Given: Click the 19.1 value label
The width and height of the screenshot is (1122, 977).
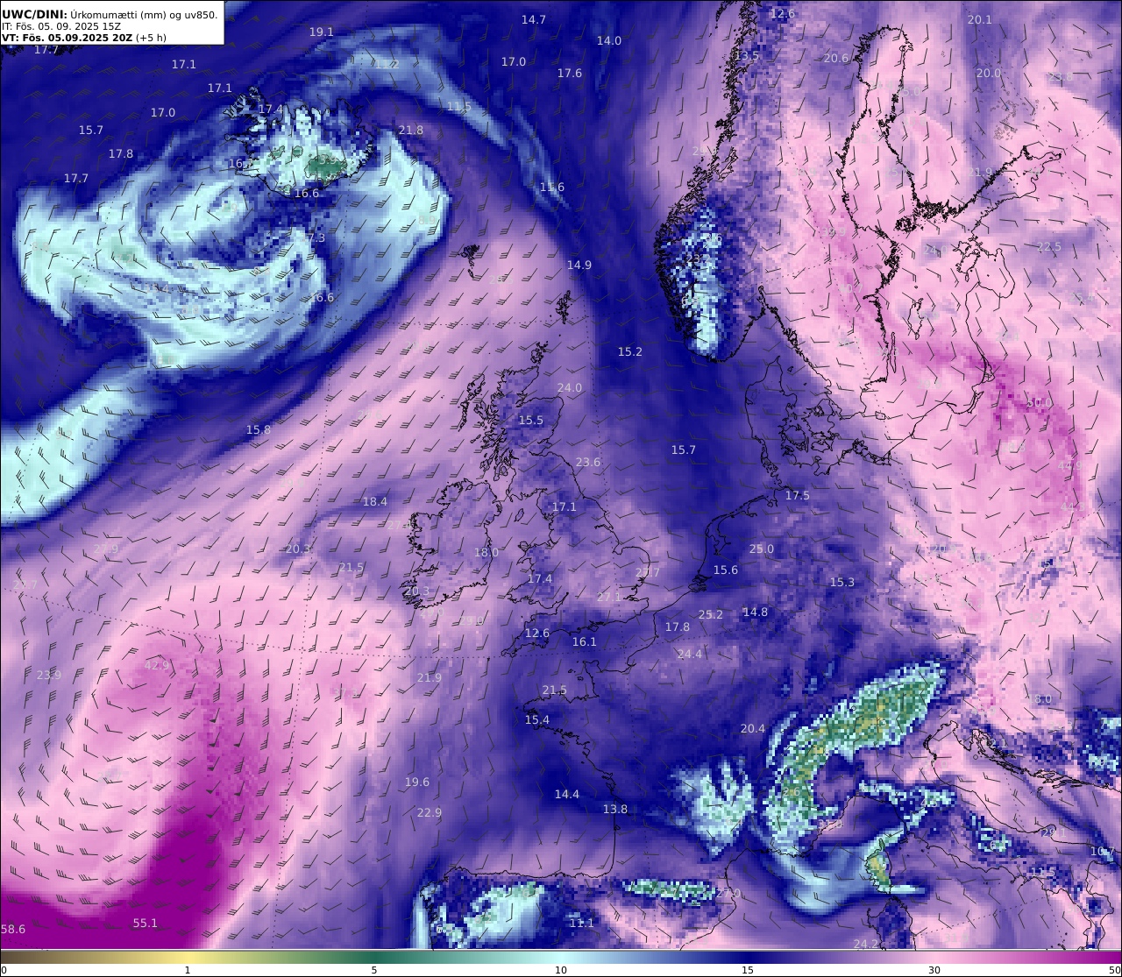Looking at the screenshot, I should [322, 32].
